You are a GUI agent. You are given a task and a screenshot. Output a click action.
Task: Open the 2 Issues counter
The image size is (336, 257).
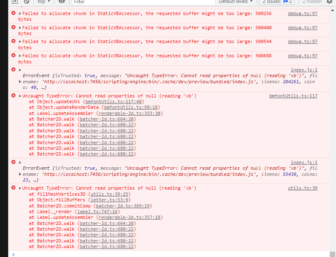(277, 2)
